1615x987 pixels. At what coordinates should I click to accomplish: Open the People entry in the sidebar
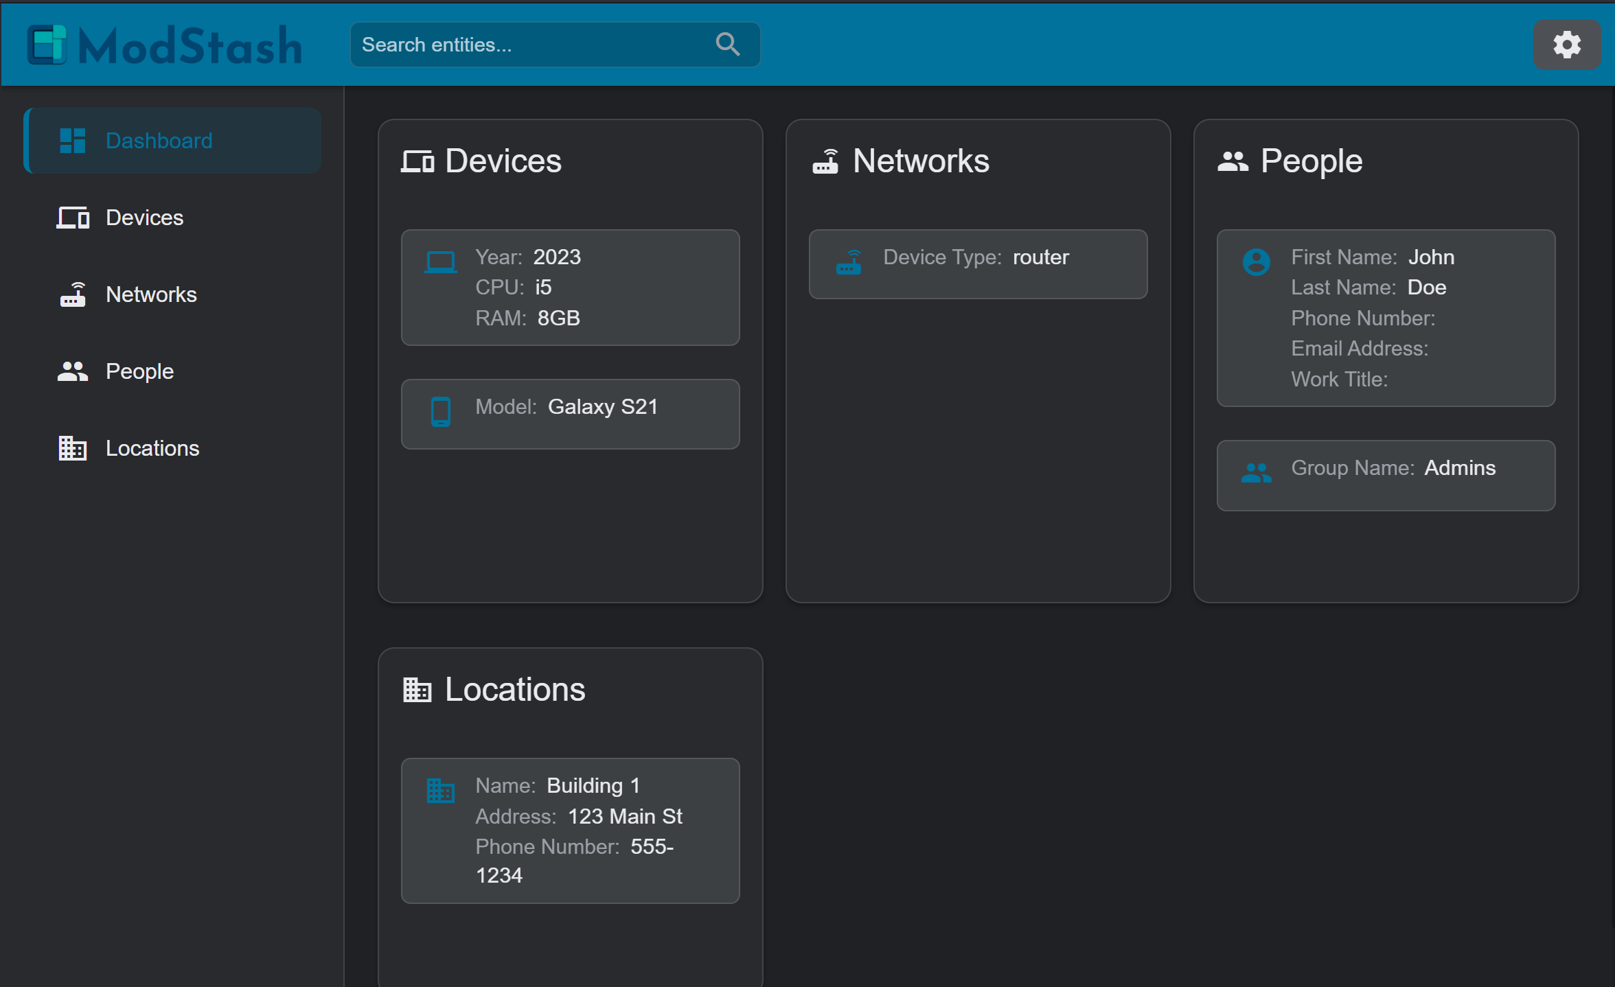[139, 371]
